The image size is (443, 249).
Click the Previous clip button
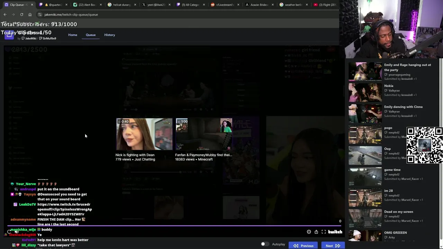pos(303,246)
